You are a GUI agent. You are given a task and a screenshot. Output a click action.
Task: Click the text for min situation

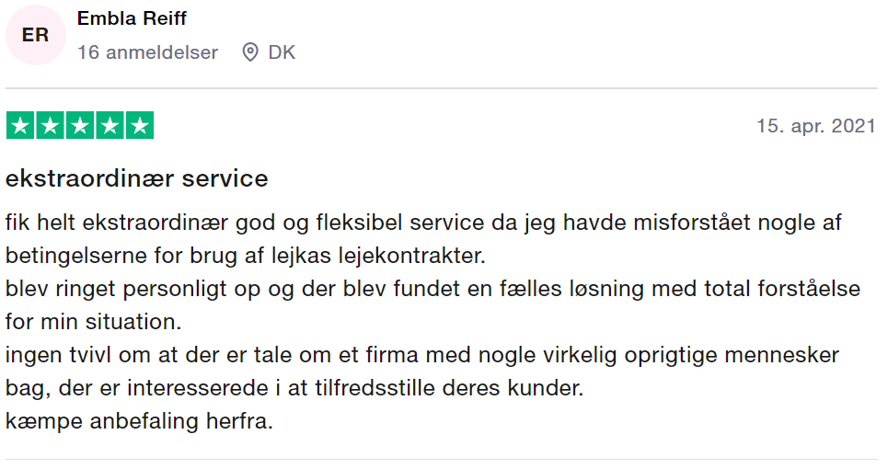tap(94, 322)
